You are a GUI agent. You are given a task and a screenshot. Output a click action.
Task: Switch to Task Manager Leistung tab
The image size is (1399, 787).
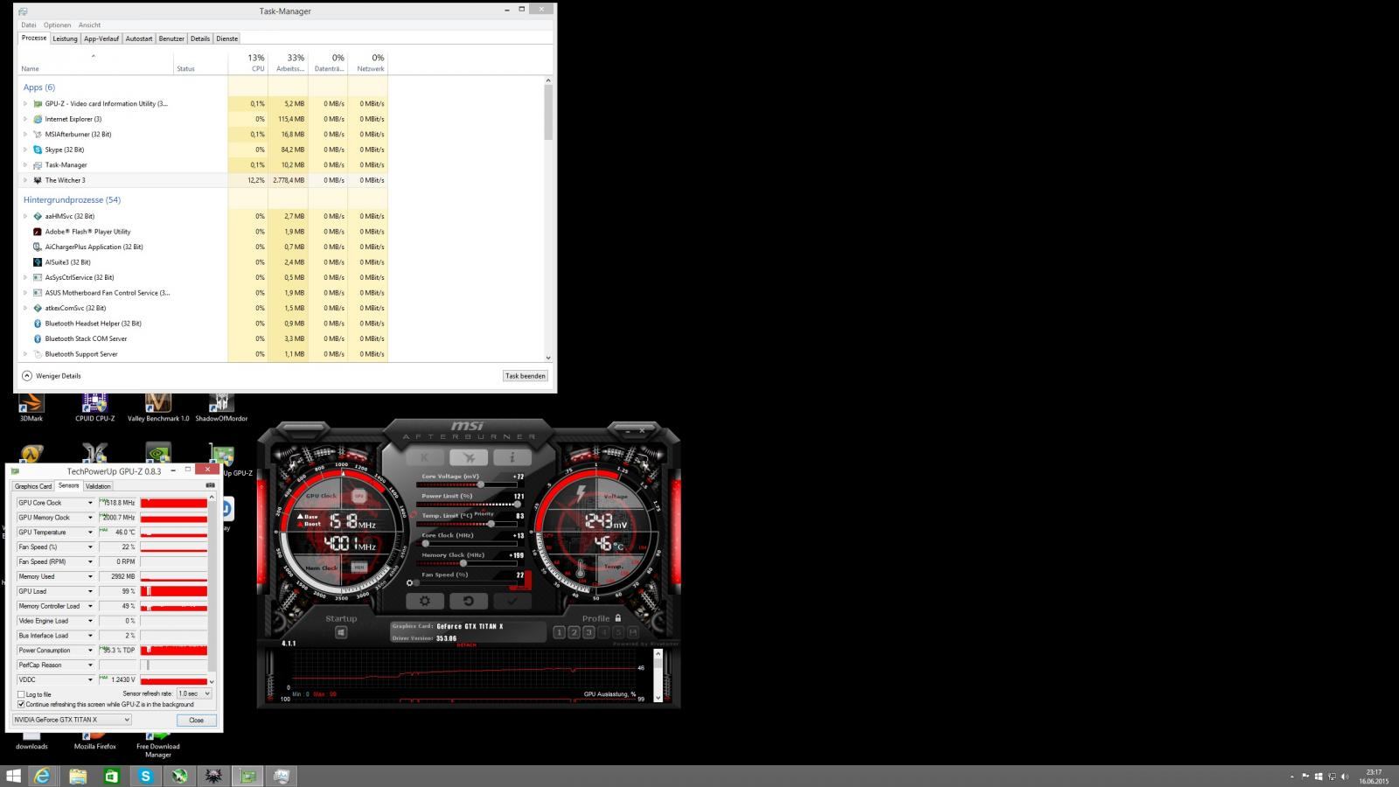tap(65, 38)
